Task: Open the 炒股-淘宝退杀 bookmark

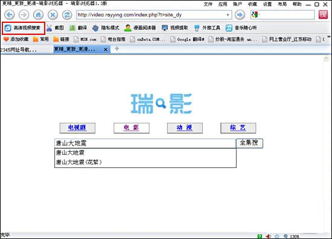Action: (x=233, y=39)
